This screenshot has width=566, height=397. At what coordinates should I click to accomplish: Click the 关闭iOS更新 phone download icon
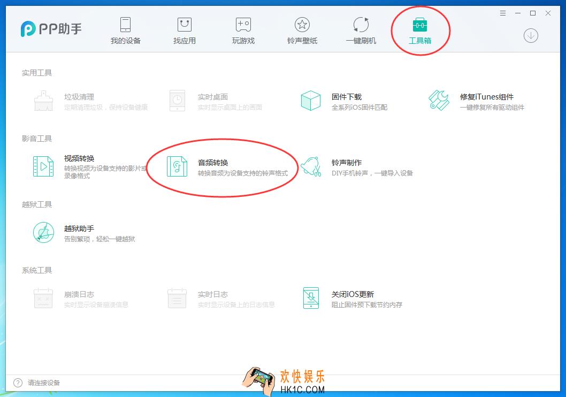click(311, 298)
